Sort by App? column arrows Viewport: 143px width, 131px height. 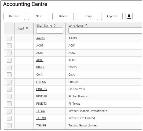(27, 28)
